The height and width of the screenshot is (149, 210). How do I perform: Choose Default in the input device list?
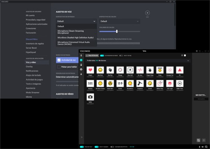[76, 26]
